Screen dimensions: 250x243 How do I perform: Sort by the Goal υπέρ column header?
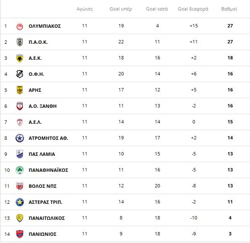(121, 9)
